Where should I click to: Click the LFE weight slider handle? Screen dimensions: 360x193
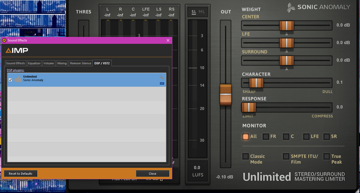(x=287, y=43)
